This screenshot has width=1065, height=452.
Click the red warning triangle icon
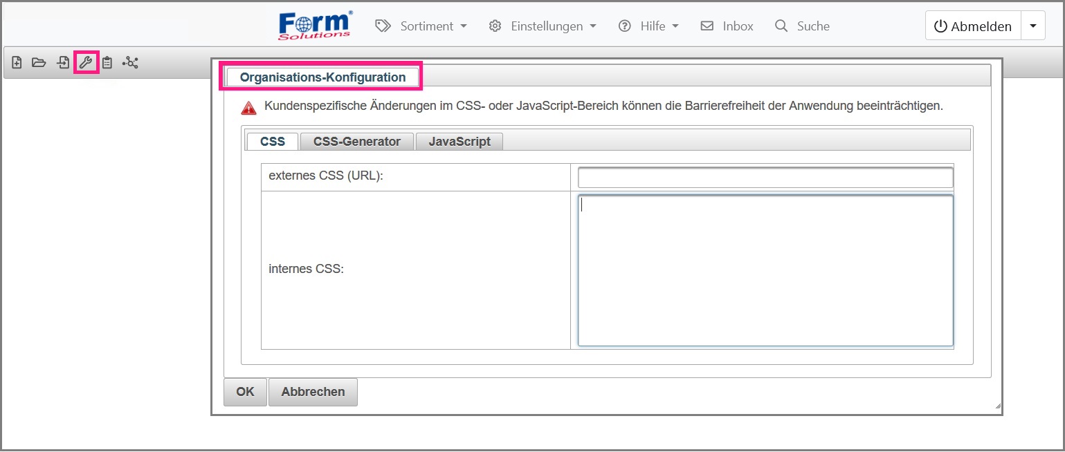tap(248, 108)
